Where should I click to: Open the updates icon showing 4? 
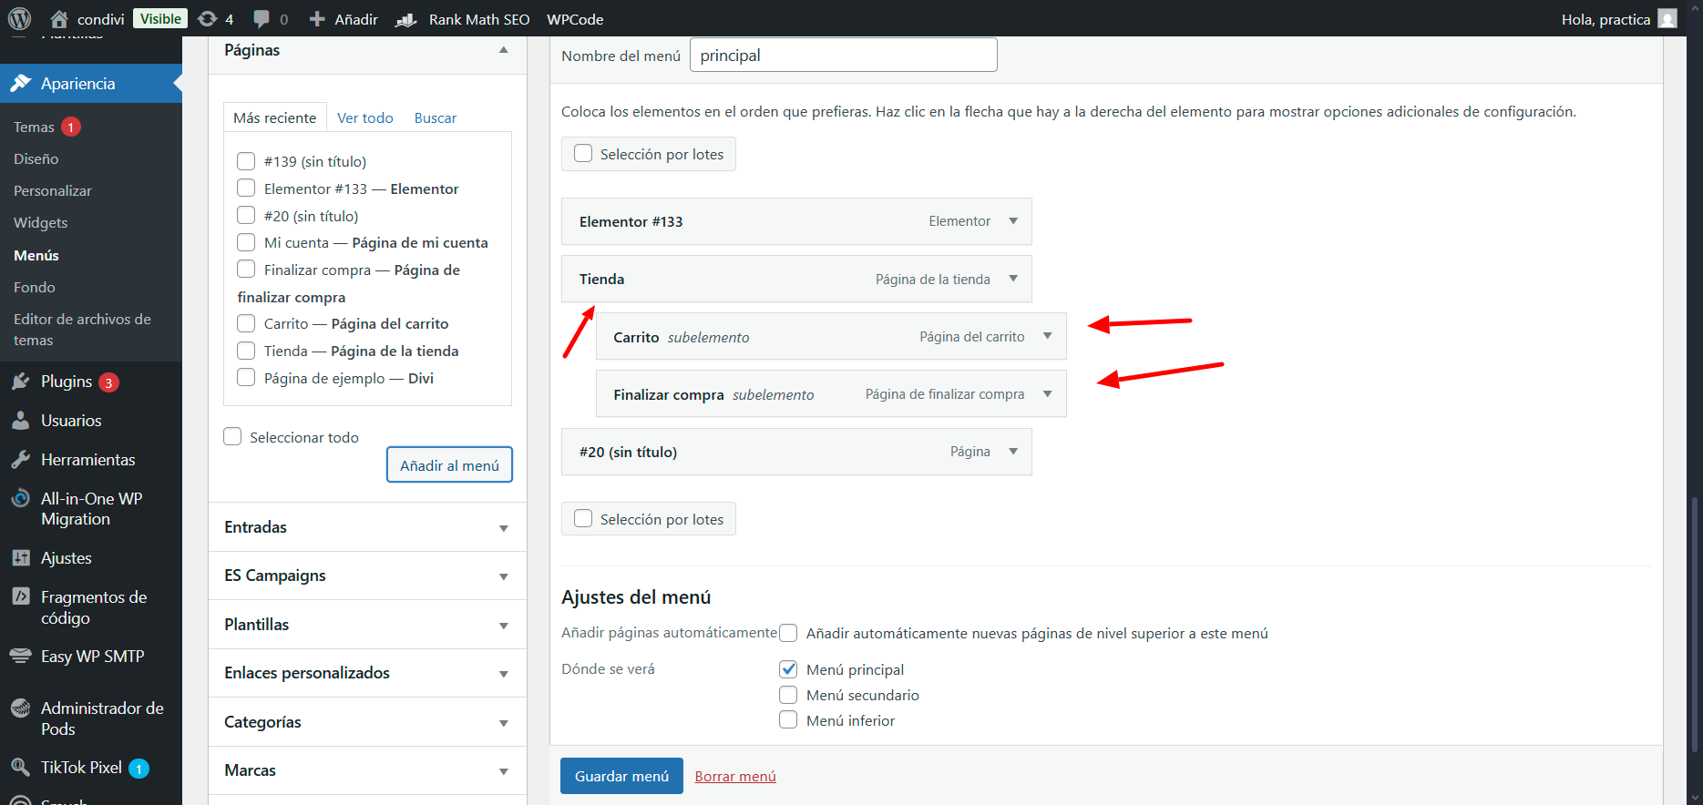208,19
